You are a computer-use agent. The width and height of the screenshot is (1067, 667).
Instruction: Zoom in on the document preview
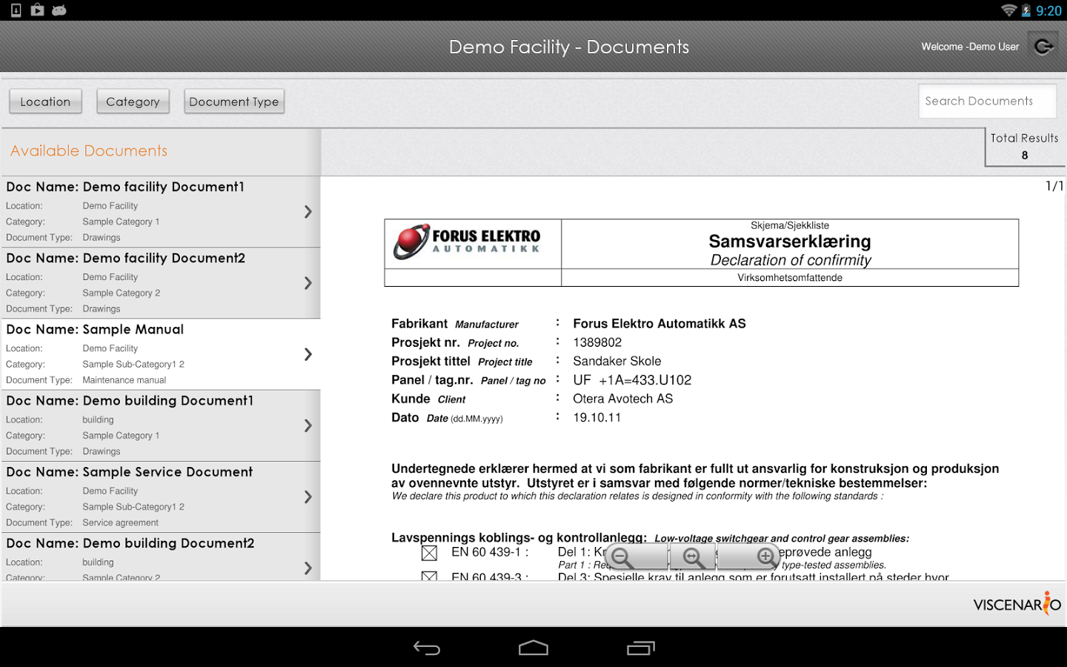click(x=765, y=557)
